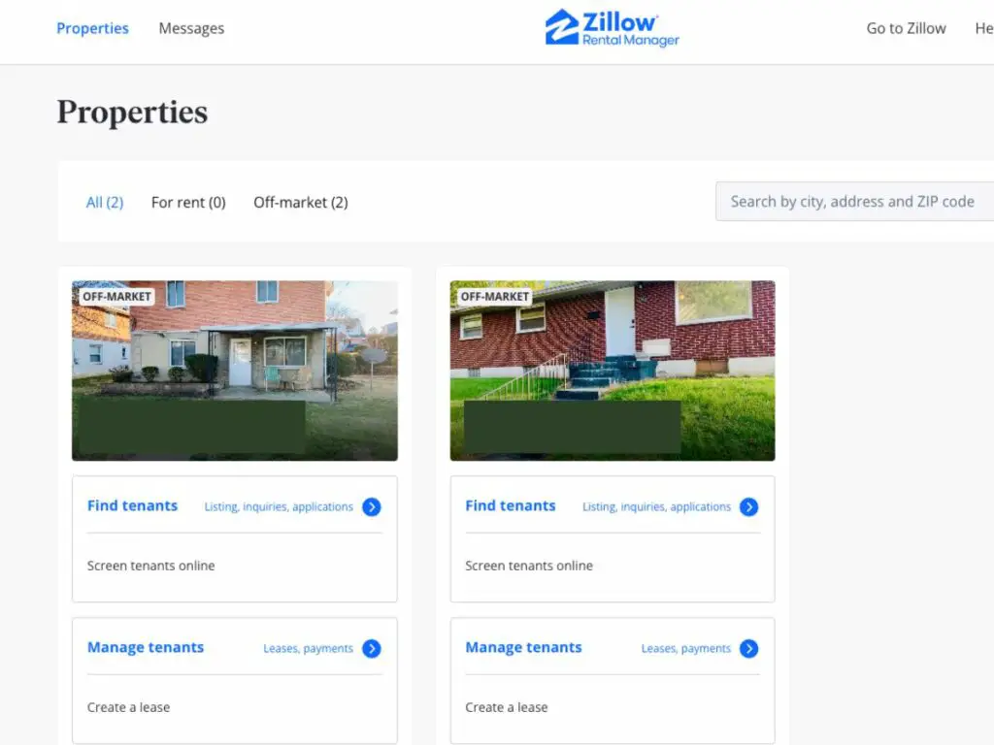Click Find tenants on second property card
994x745 pixels.
click(x=511, y=505)
